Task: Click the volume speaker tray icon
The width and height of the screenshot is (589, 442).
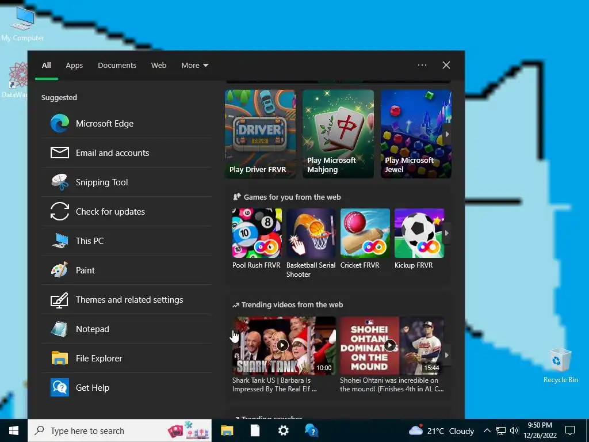Action: point(514,430)
